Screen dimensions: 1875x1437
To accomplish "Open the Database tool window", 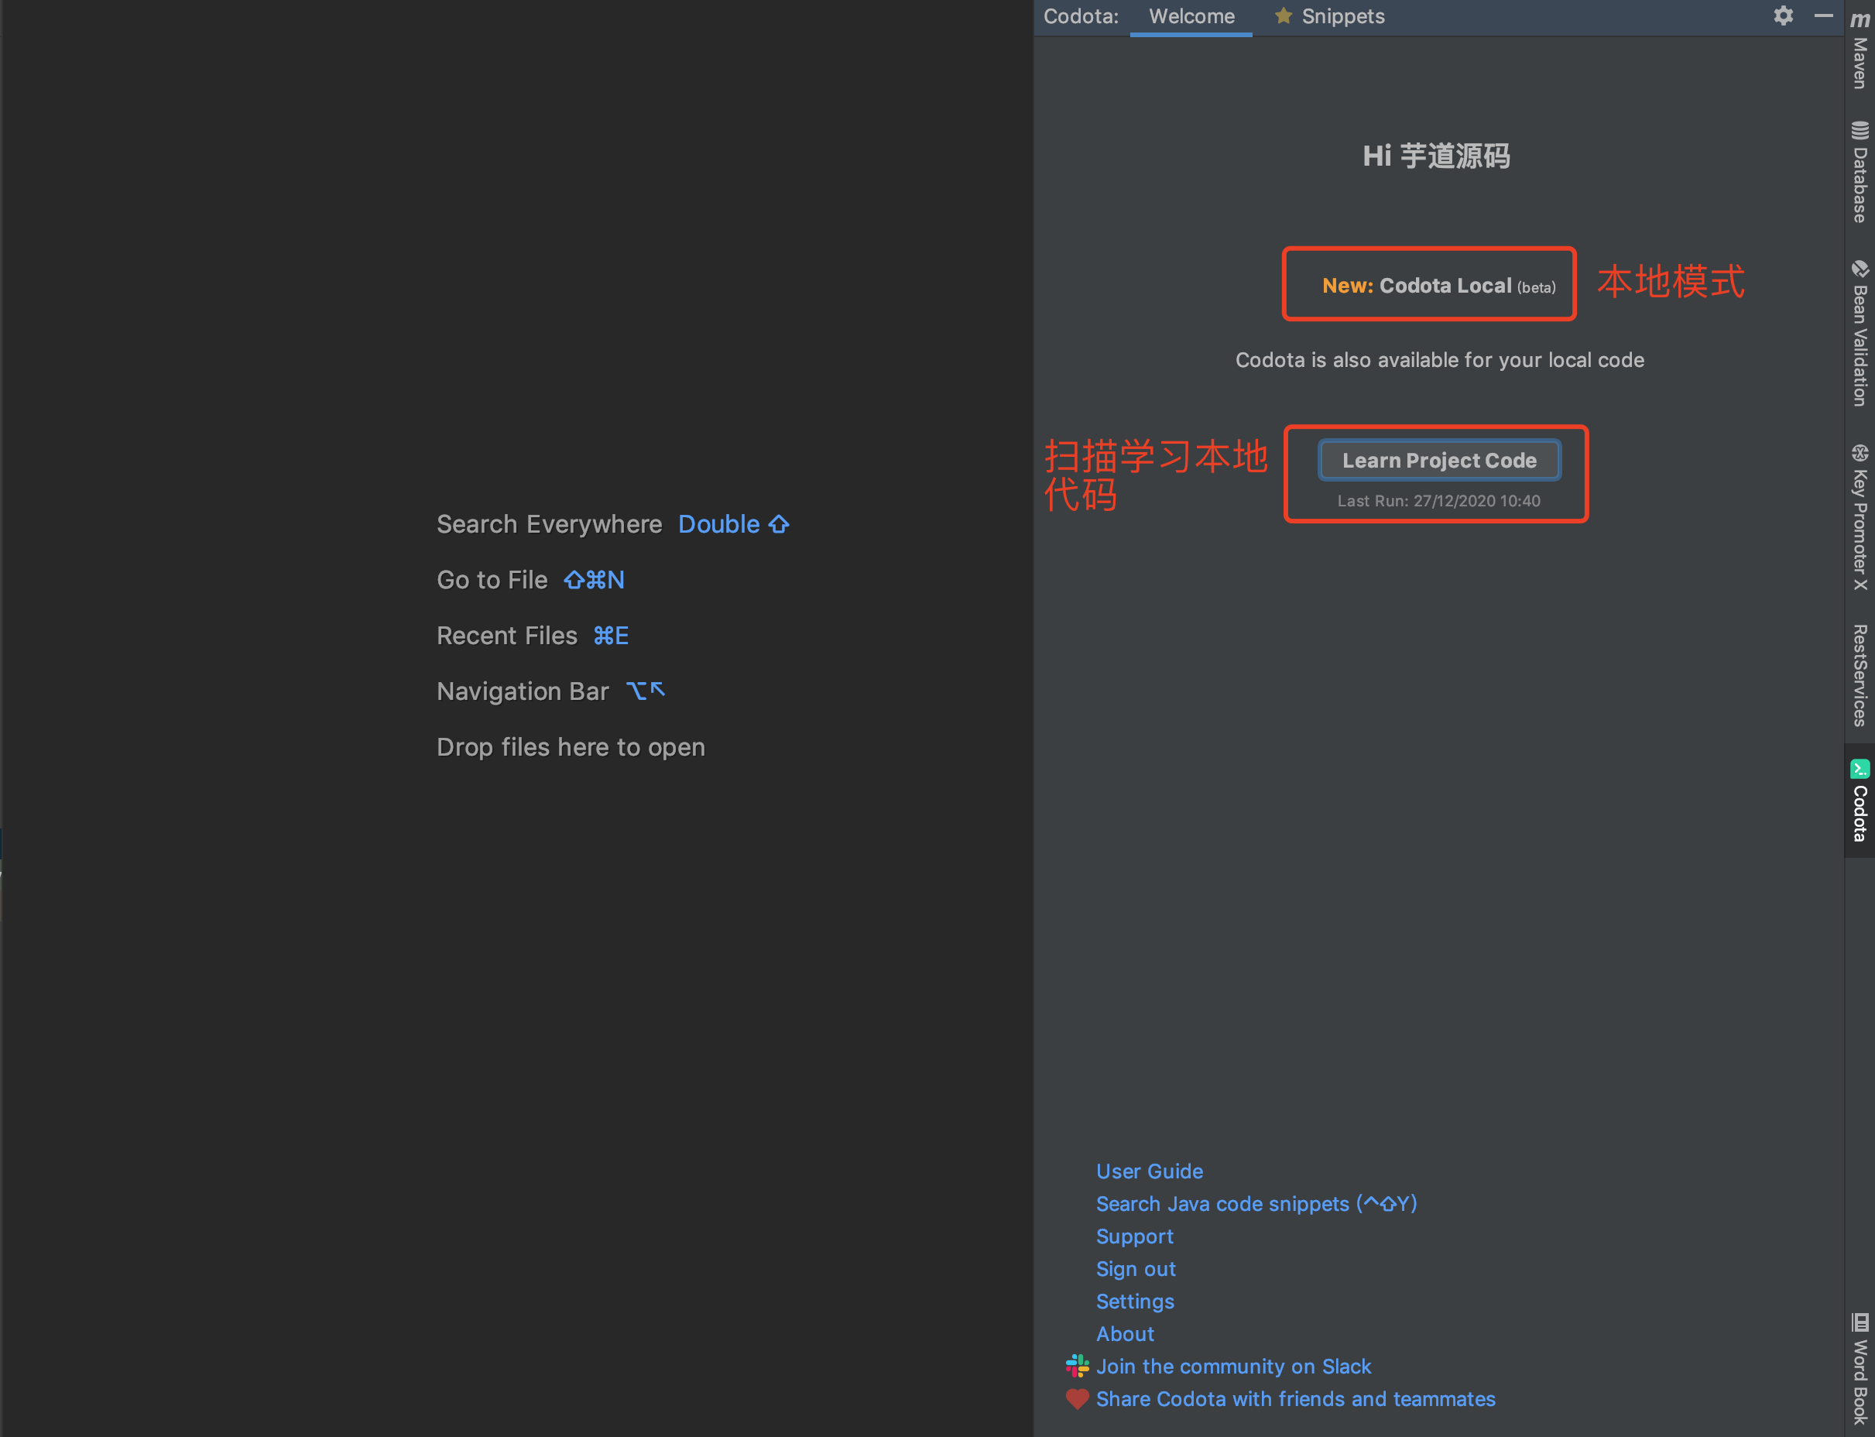I will (x=1860, y=173).
